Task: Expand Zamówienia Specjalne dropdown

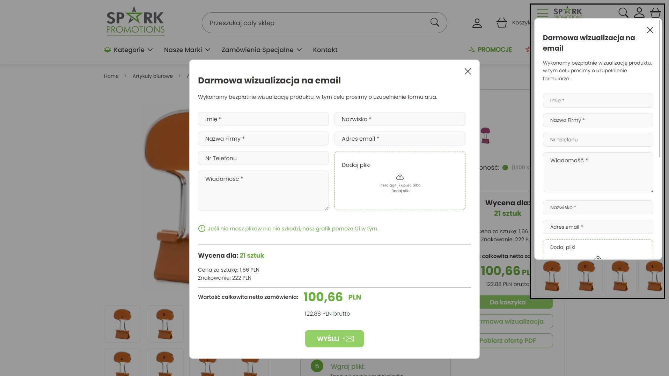Action: click(262, 50)
